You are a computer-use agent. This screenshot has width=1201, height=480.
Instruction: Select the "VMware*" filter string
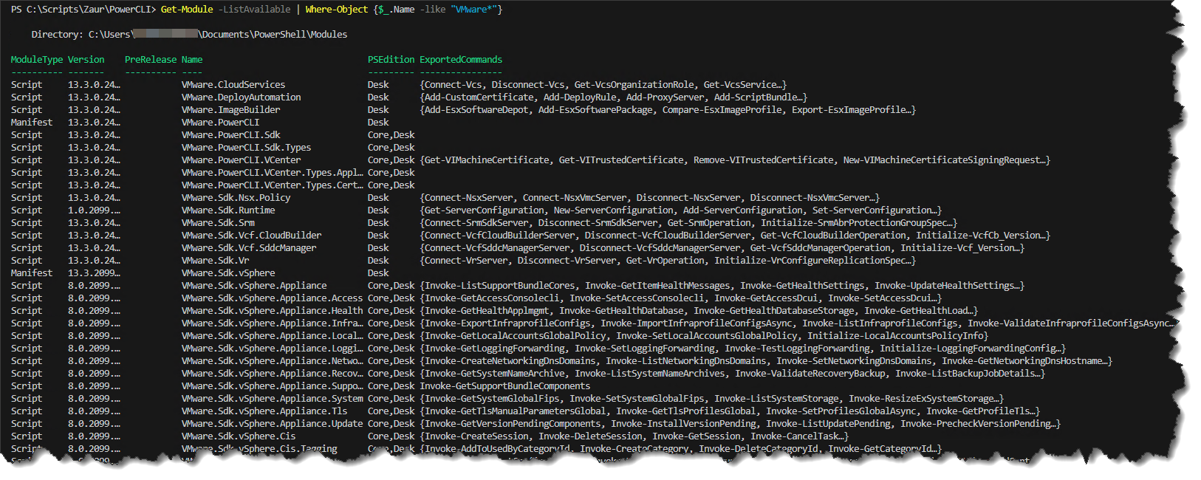475,10
